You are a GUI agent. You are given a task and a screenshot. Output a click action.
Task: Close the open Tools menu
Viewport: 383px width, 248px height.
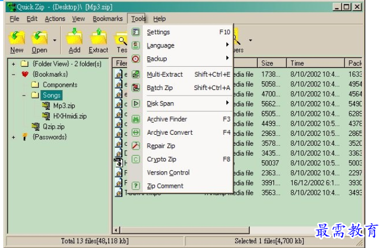(x=138, y=19)
